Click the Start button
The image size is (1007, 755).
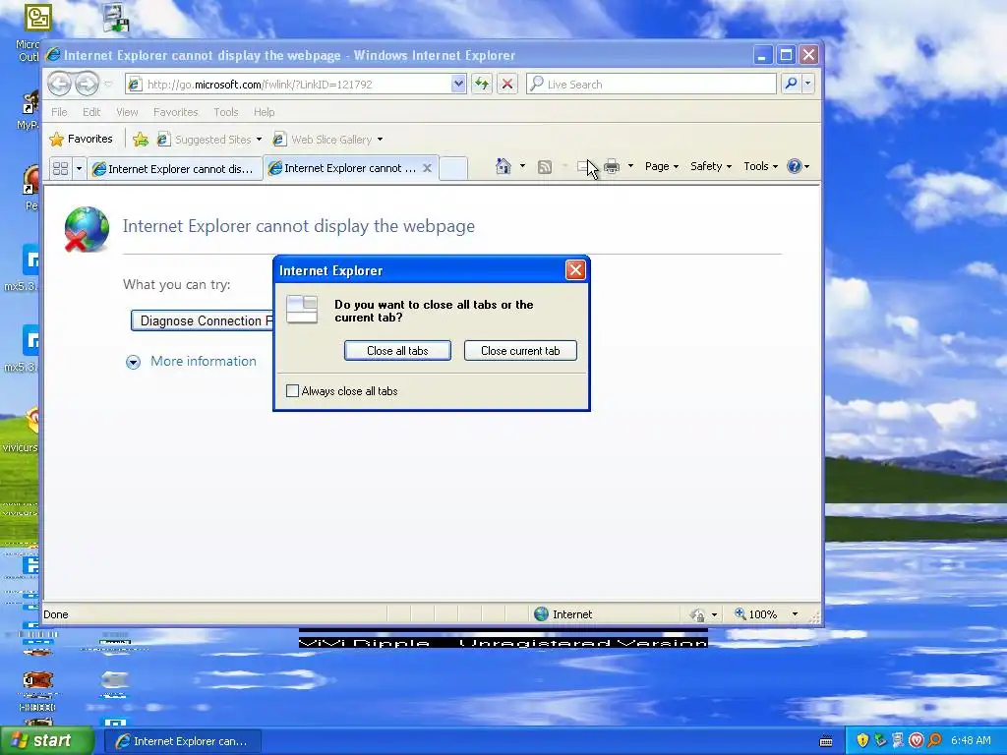coord(47,740)
